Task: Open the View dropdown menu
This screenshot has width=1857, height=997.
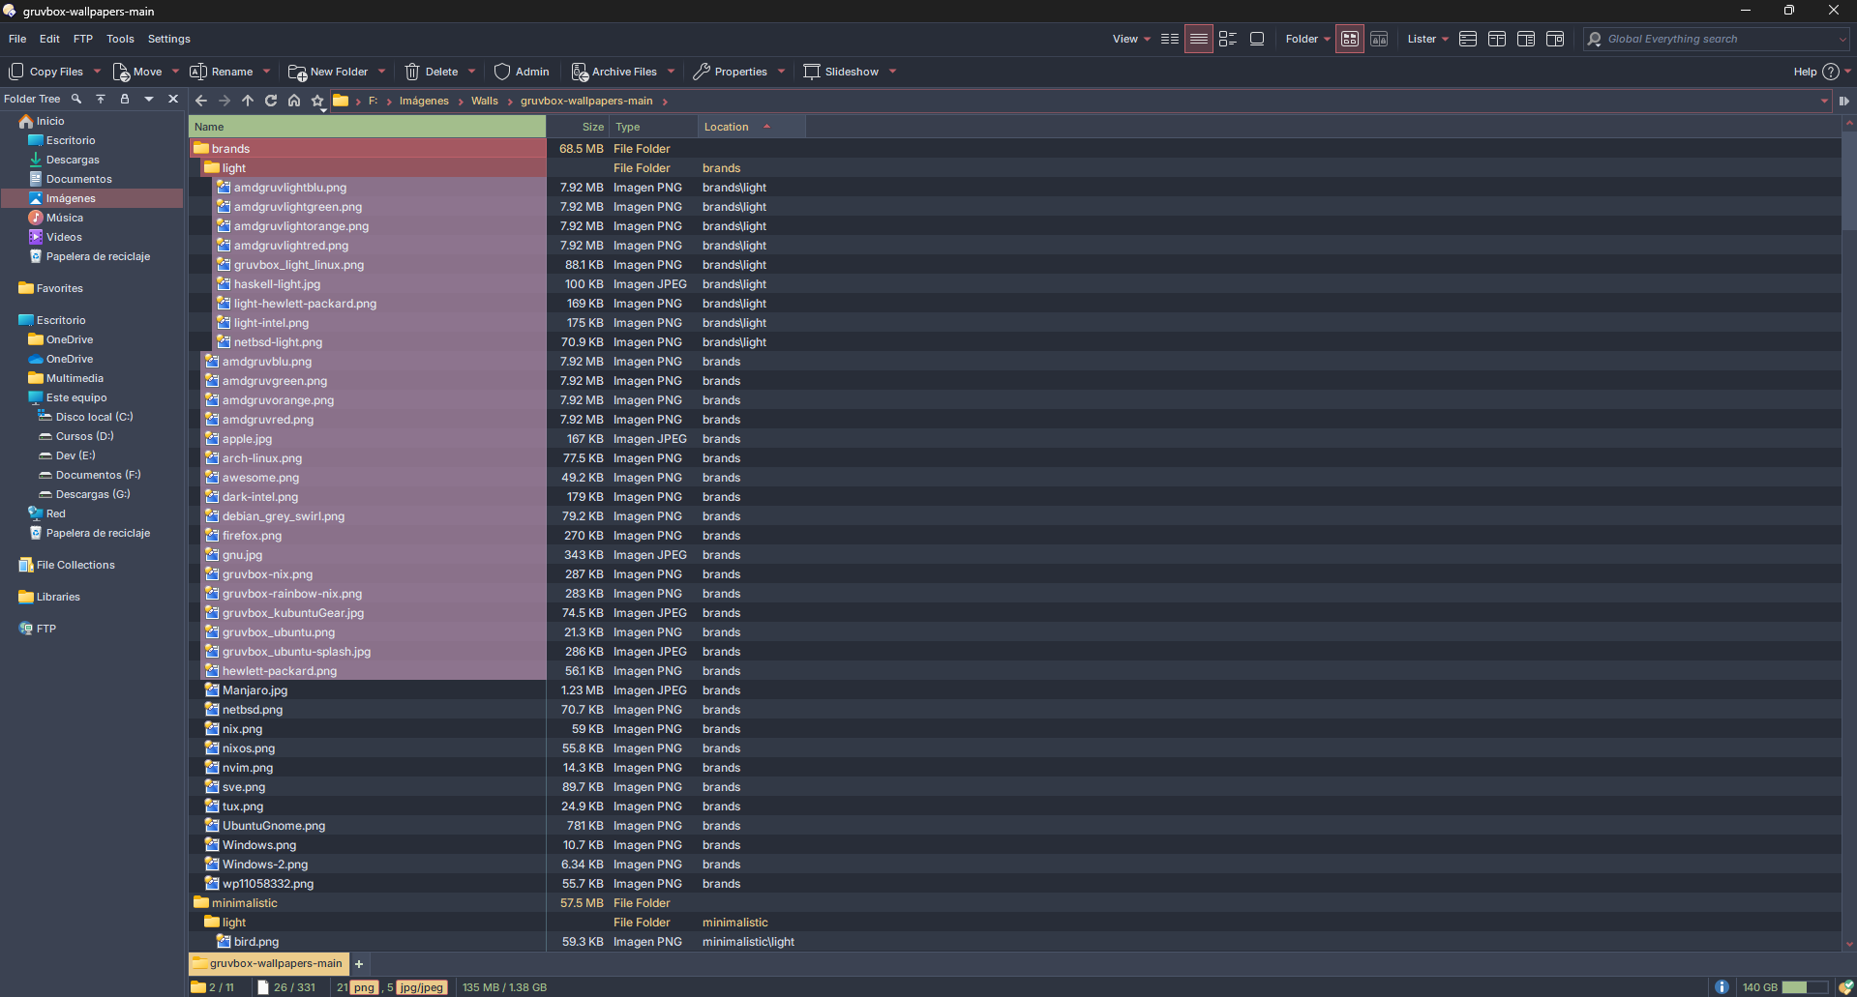Action: point(1130,40)
